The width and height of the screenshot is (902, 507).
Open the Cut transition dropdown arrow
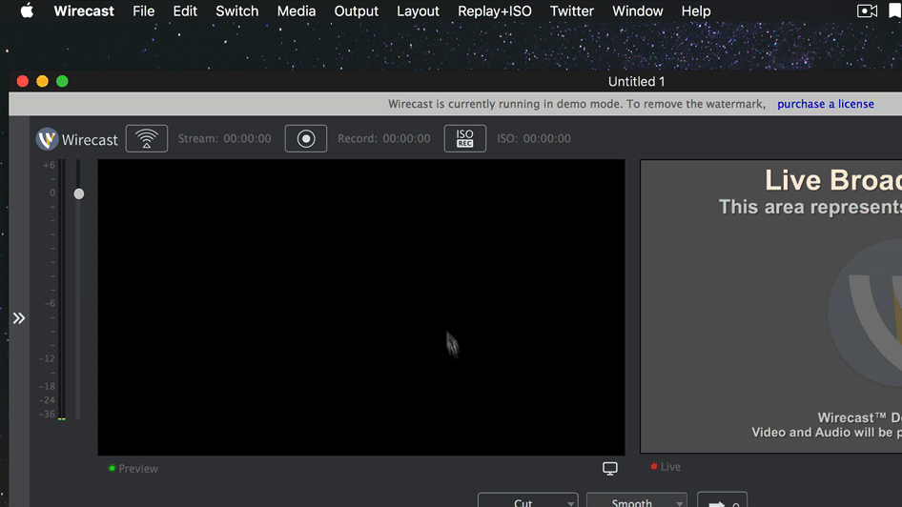tap(570, 502)
